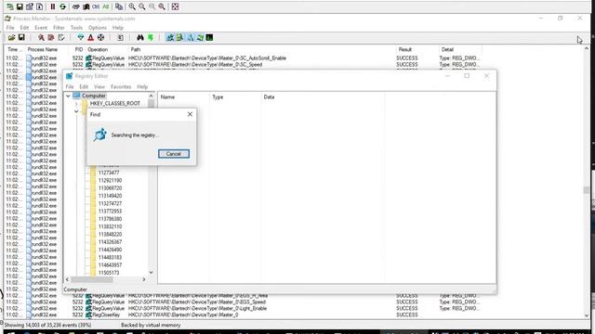Click the registry tree scroll-down arrow
The height and width of the screenshot is (334, 595).
point(151,272)
